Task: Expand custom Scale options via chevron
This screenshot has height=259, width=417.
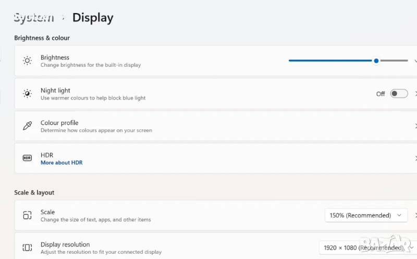Action: tap(415, 215)
